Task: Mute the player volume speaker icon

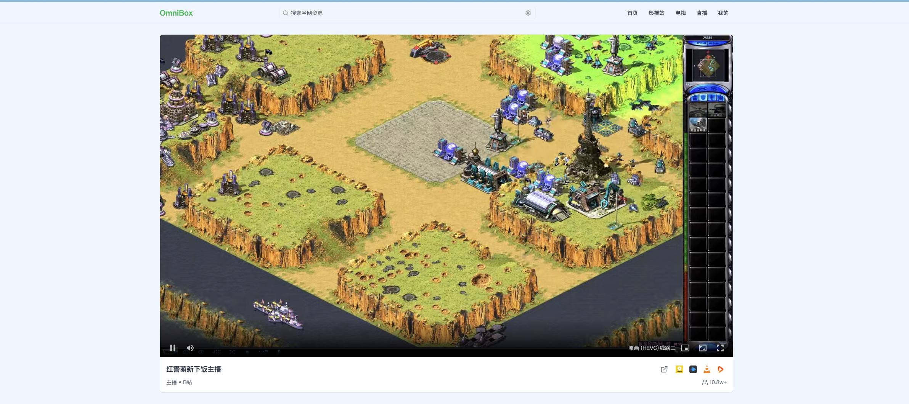Action: click(x=190, y=348)
